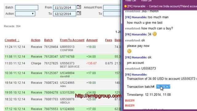The height and width of the screenshot is (111, 197).
Task: Select batch number 76084278
Action: [51, 92]
